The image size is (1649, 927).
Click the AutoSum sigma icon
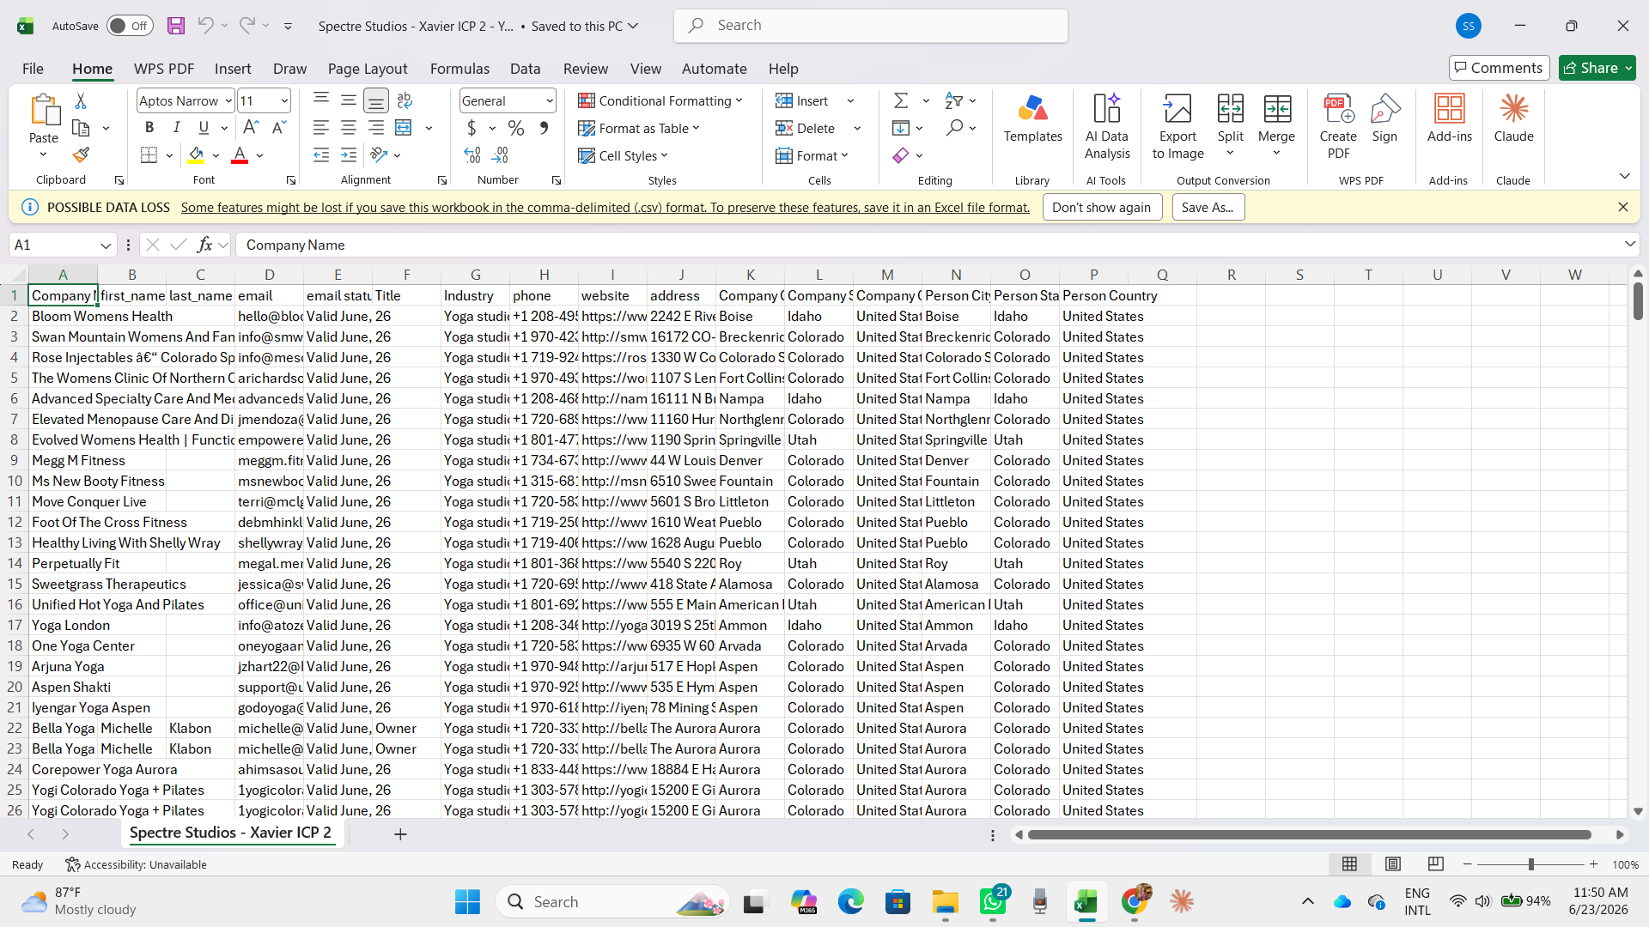coord(901,100)
